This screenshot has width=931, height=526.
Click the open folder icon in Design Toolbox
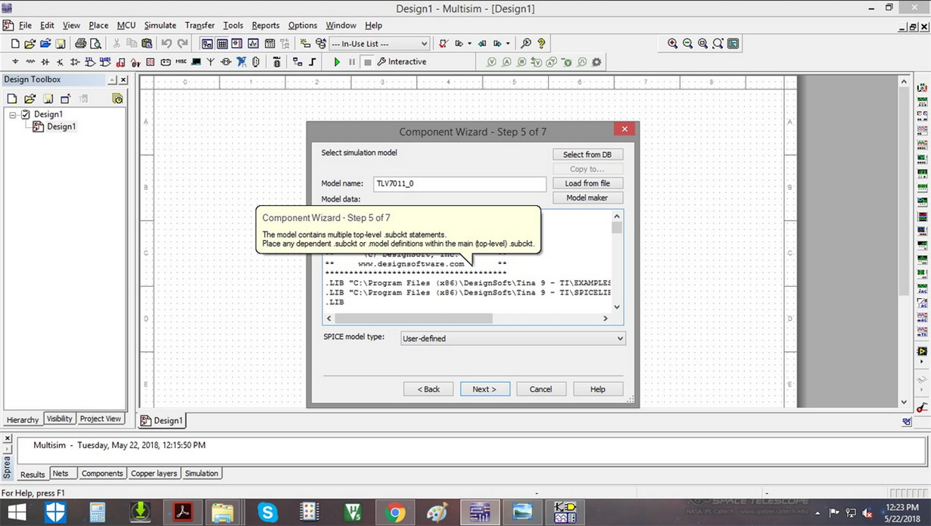tap(30, 98)
